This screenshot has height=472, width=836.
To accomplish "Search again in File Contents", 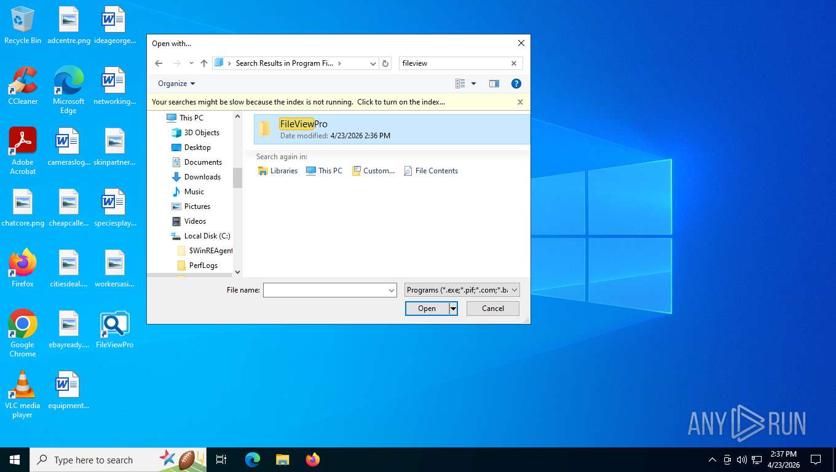I will (431, 171).
